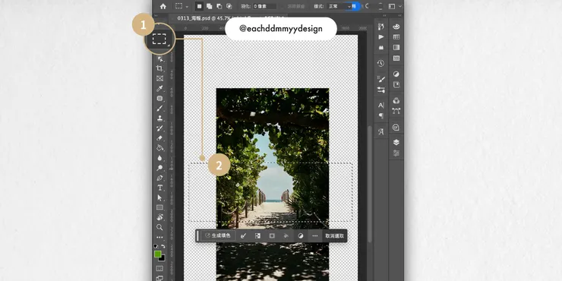Image resolution: width=562 pixels, height=281 pixels.
Task: Select the Type tool
Action: [x=159, y=188]
